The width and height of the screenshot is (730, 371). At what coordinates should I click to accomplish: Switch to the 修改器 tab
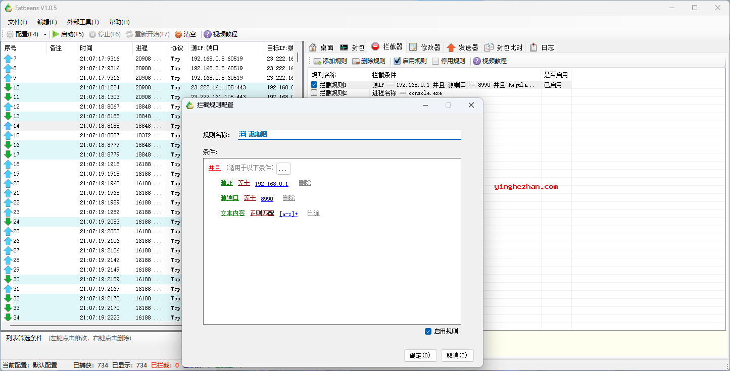point(425,47)
